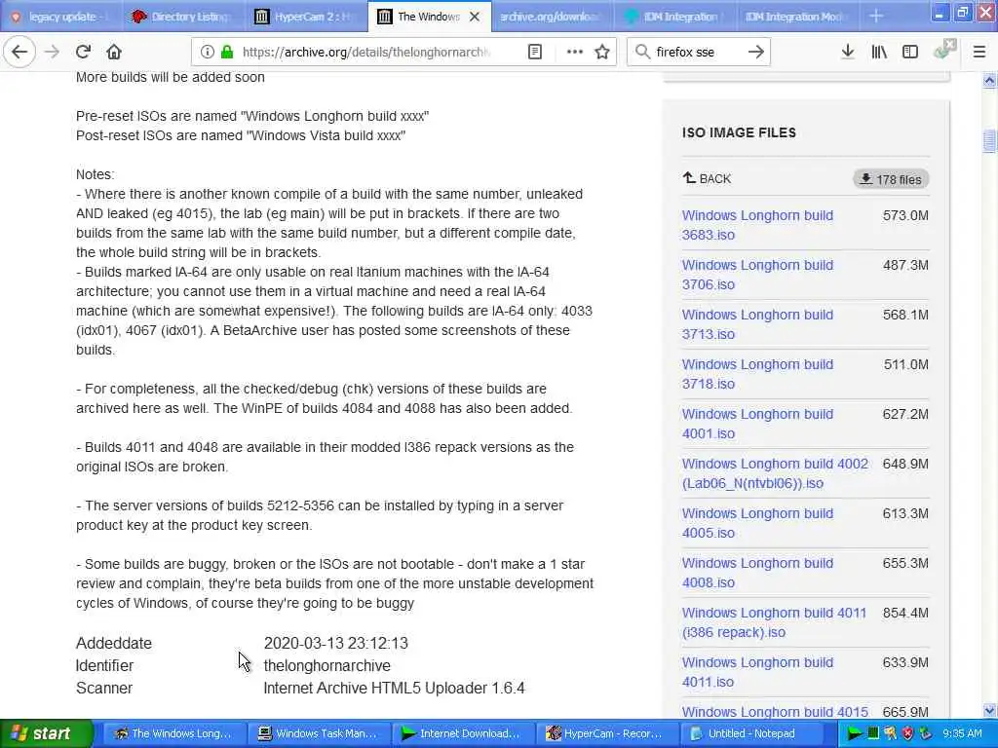Click the vertical scrollbar thumb
Viewport: 998px width, 748px height.
(989, 141)
